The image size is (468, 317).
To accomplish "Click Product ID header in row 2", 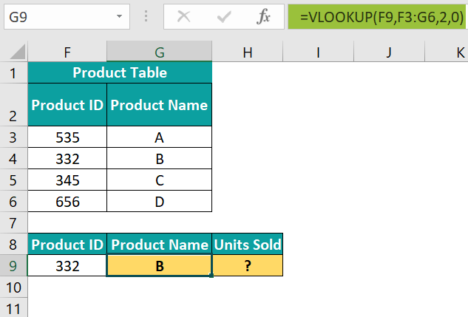I will (67, 105).
